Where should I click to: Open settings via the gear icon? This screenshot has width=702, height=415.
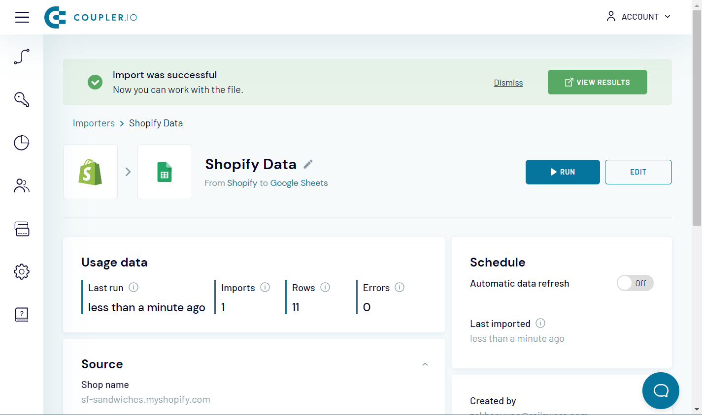pyautogui.click(x=22, y=271)
